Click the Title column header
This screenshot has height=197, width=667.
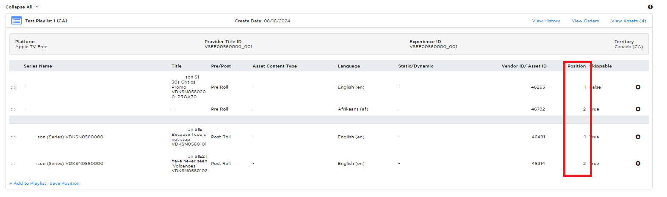(177, 66)
